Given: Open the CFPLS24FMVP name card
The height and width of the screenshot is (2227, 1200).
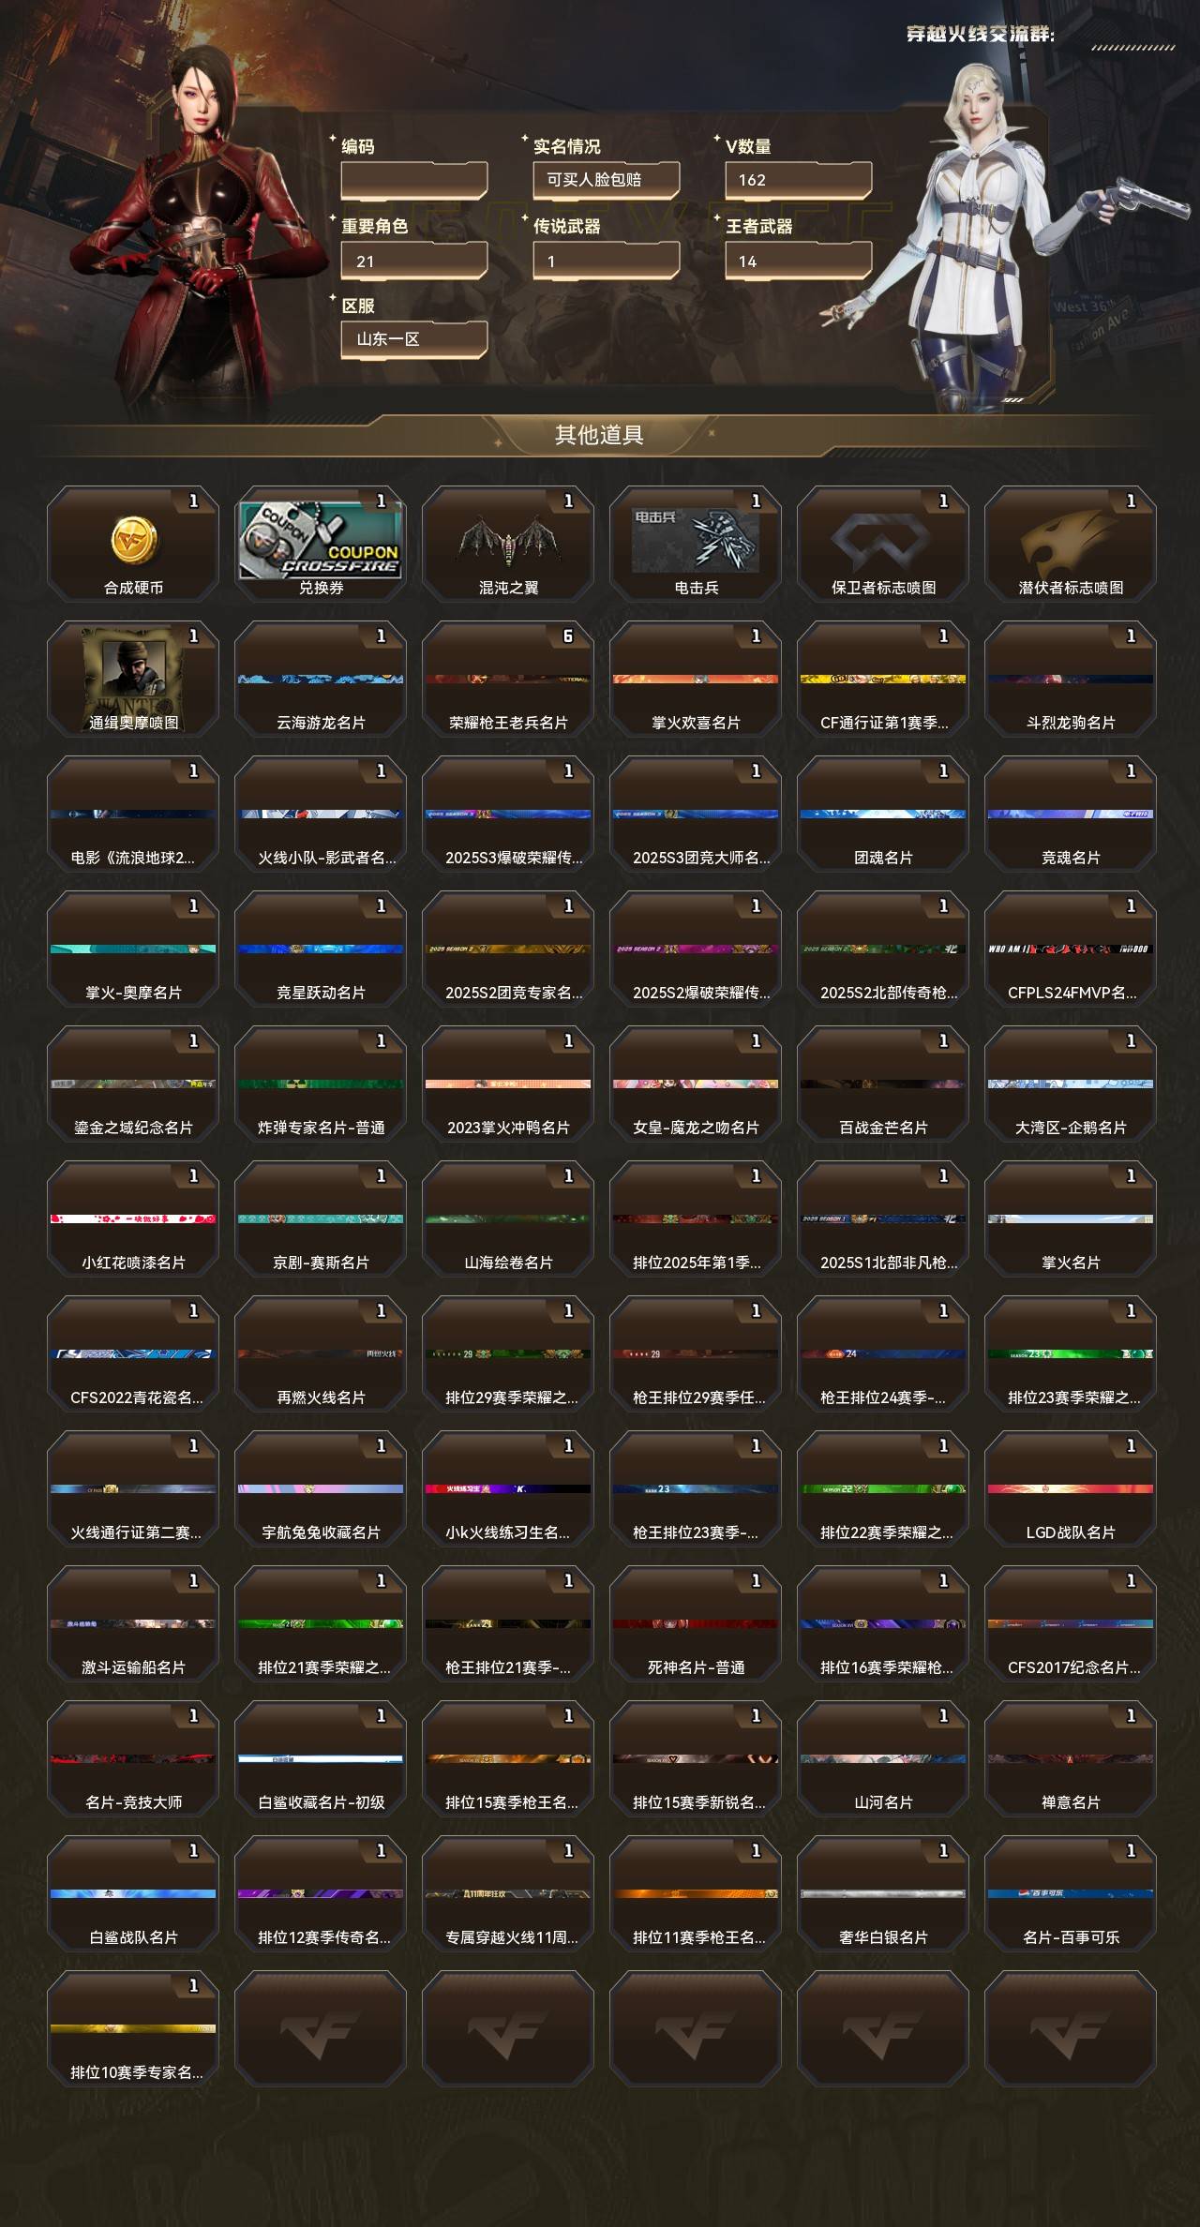Looking at the screenshot, I should (1071, 949).
